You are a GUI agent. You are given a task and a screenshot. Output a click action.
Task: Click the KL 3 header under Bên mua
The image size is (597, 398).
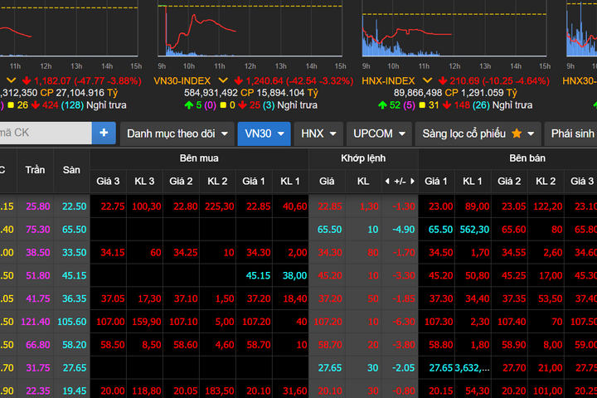click(x=144, y=182)
